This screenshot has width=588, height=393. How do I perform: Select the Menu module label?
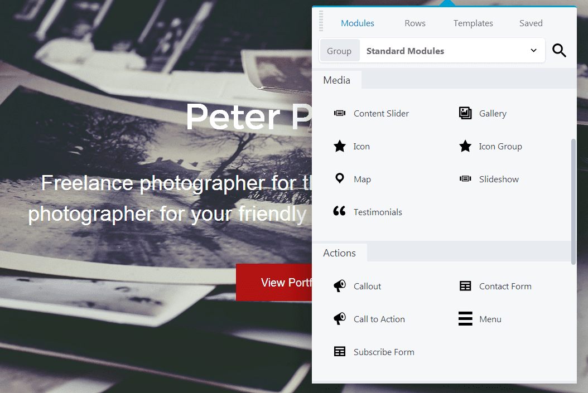490,319
